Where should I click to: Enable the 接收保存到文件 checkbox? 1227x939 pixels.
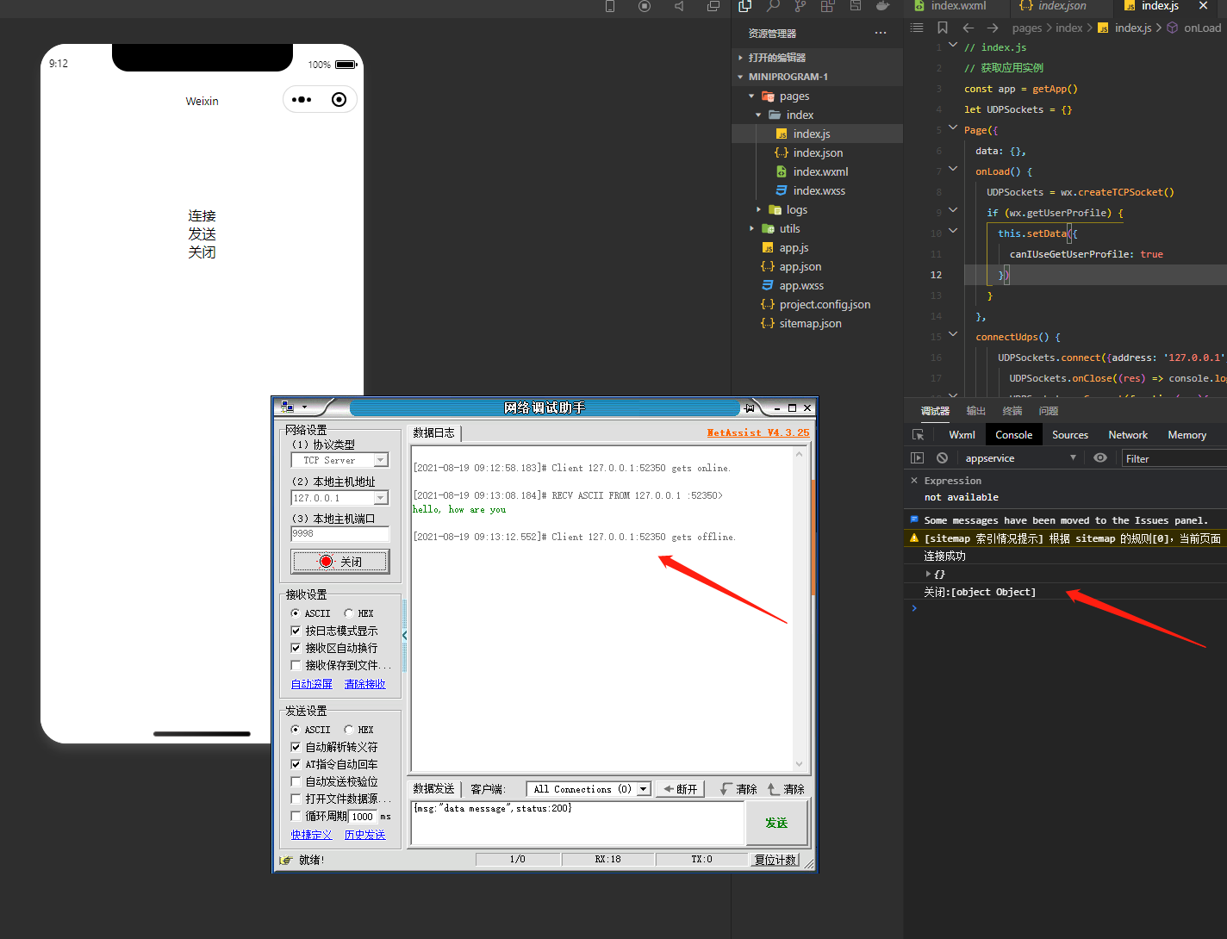click(296, 665)
